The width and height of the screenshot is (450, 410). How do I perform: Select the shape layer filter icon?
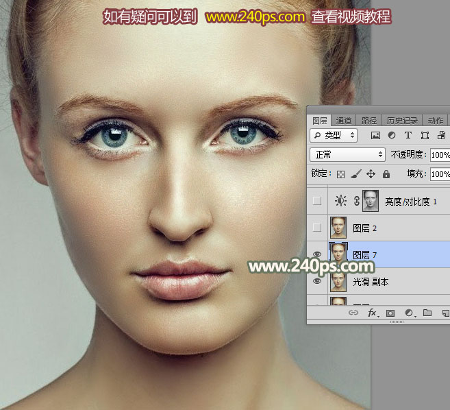coord(425,135)
